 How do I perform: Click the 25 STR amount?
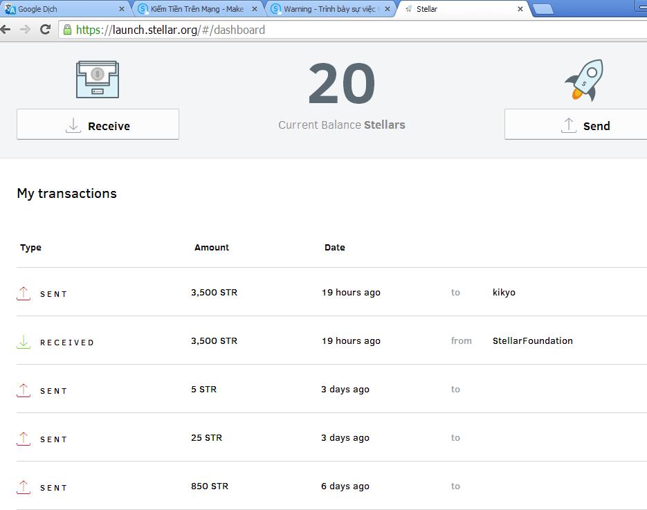207,438
